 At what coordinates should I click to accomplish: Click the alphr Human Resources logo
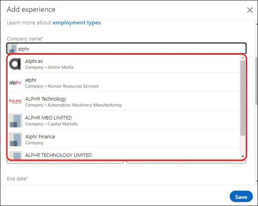(15, 82)
